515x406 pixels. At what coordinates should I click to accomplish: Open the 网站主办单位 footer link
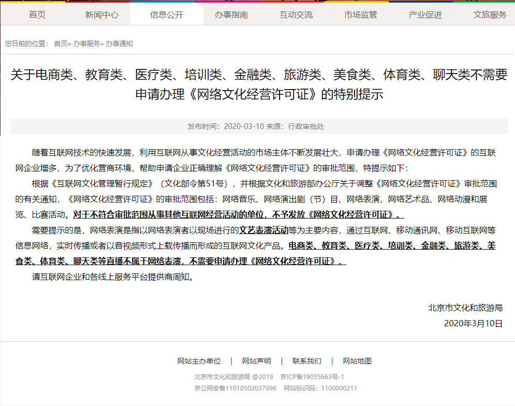click(199, 361)
